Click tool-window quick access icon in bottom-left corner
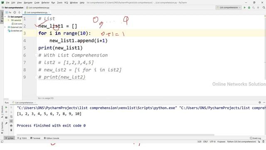266x150 pixels. pos(2,142)
